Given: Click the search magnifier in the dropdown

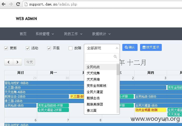Looking at the screenshot, I should pyautogui.click(x=115, y=57).
